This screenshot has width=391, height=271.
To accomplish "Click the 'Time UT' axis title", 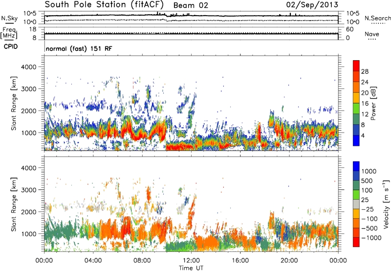I will [191, 268].
